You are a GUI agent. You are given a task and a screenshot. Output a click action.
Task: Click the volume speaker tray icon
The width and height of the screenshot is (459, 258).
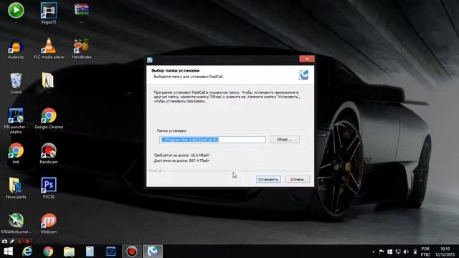point(406,252)
